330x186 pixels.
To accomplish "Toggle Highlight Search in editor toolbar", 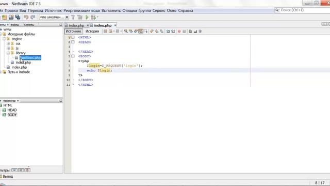I will [x=141, y=31].
